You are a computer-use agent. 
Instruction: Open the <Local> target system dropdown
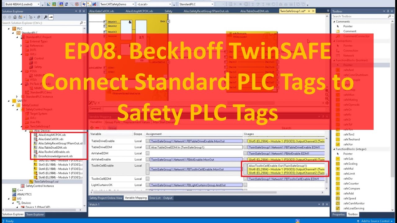(x=170, y=4)
